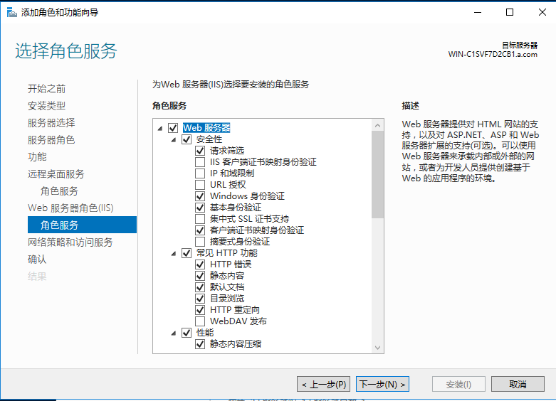This screenshot has height=401, width=556.
Task: Close the wizard window
Action: 542,12
